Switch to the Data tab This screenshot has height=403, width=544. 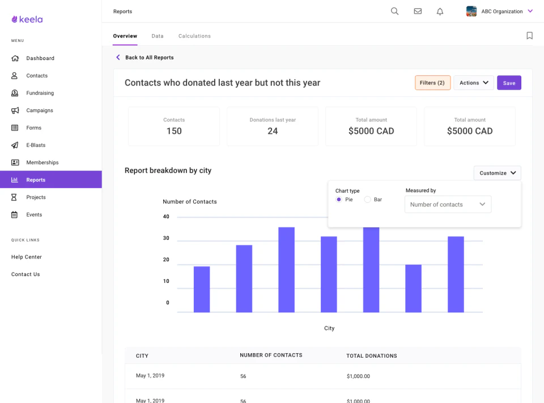point(158,36)
